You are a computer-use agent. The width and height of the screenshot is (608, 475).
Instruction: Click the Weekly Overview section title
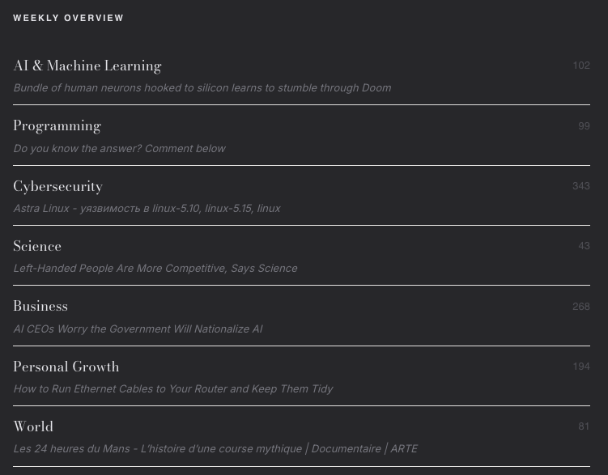69,18
